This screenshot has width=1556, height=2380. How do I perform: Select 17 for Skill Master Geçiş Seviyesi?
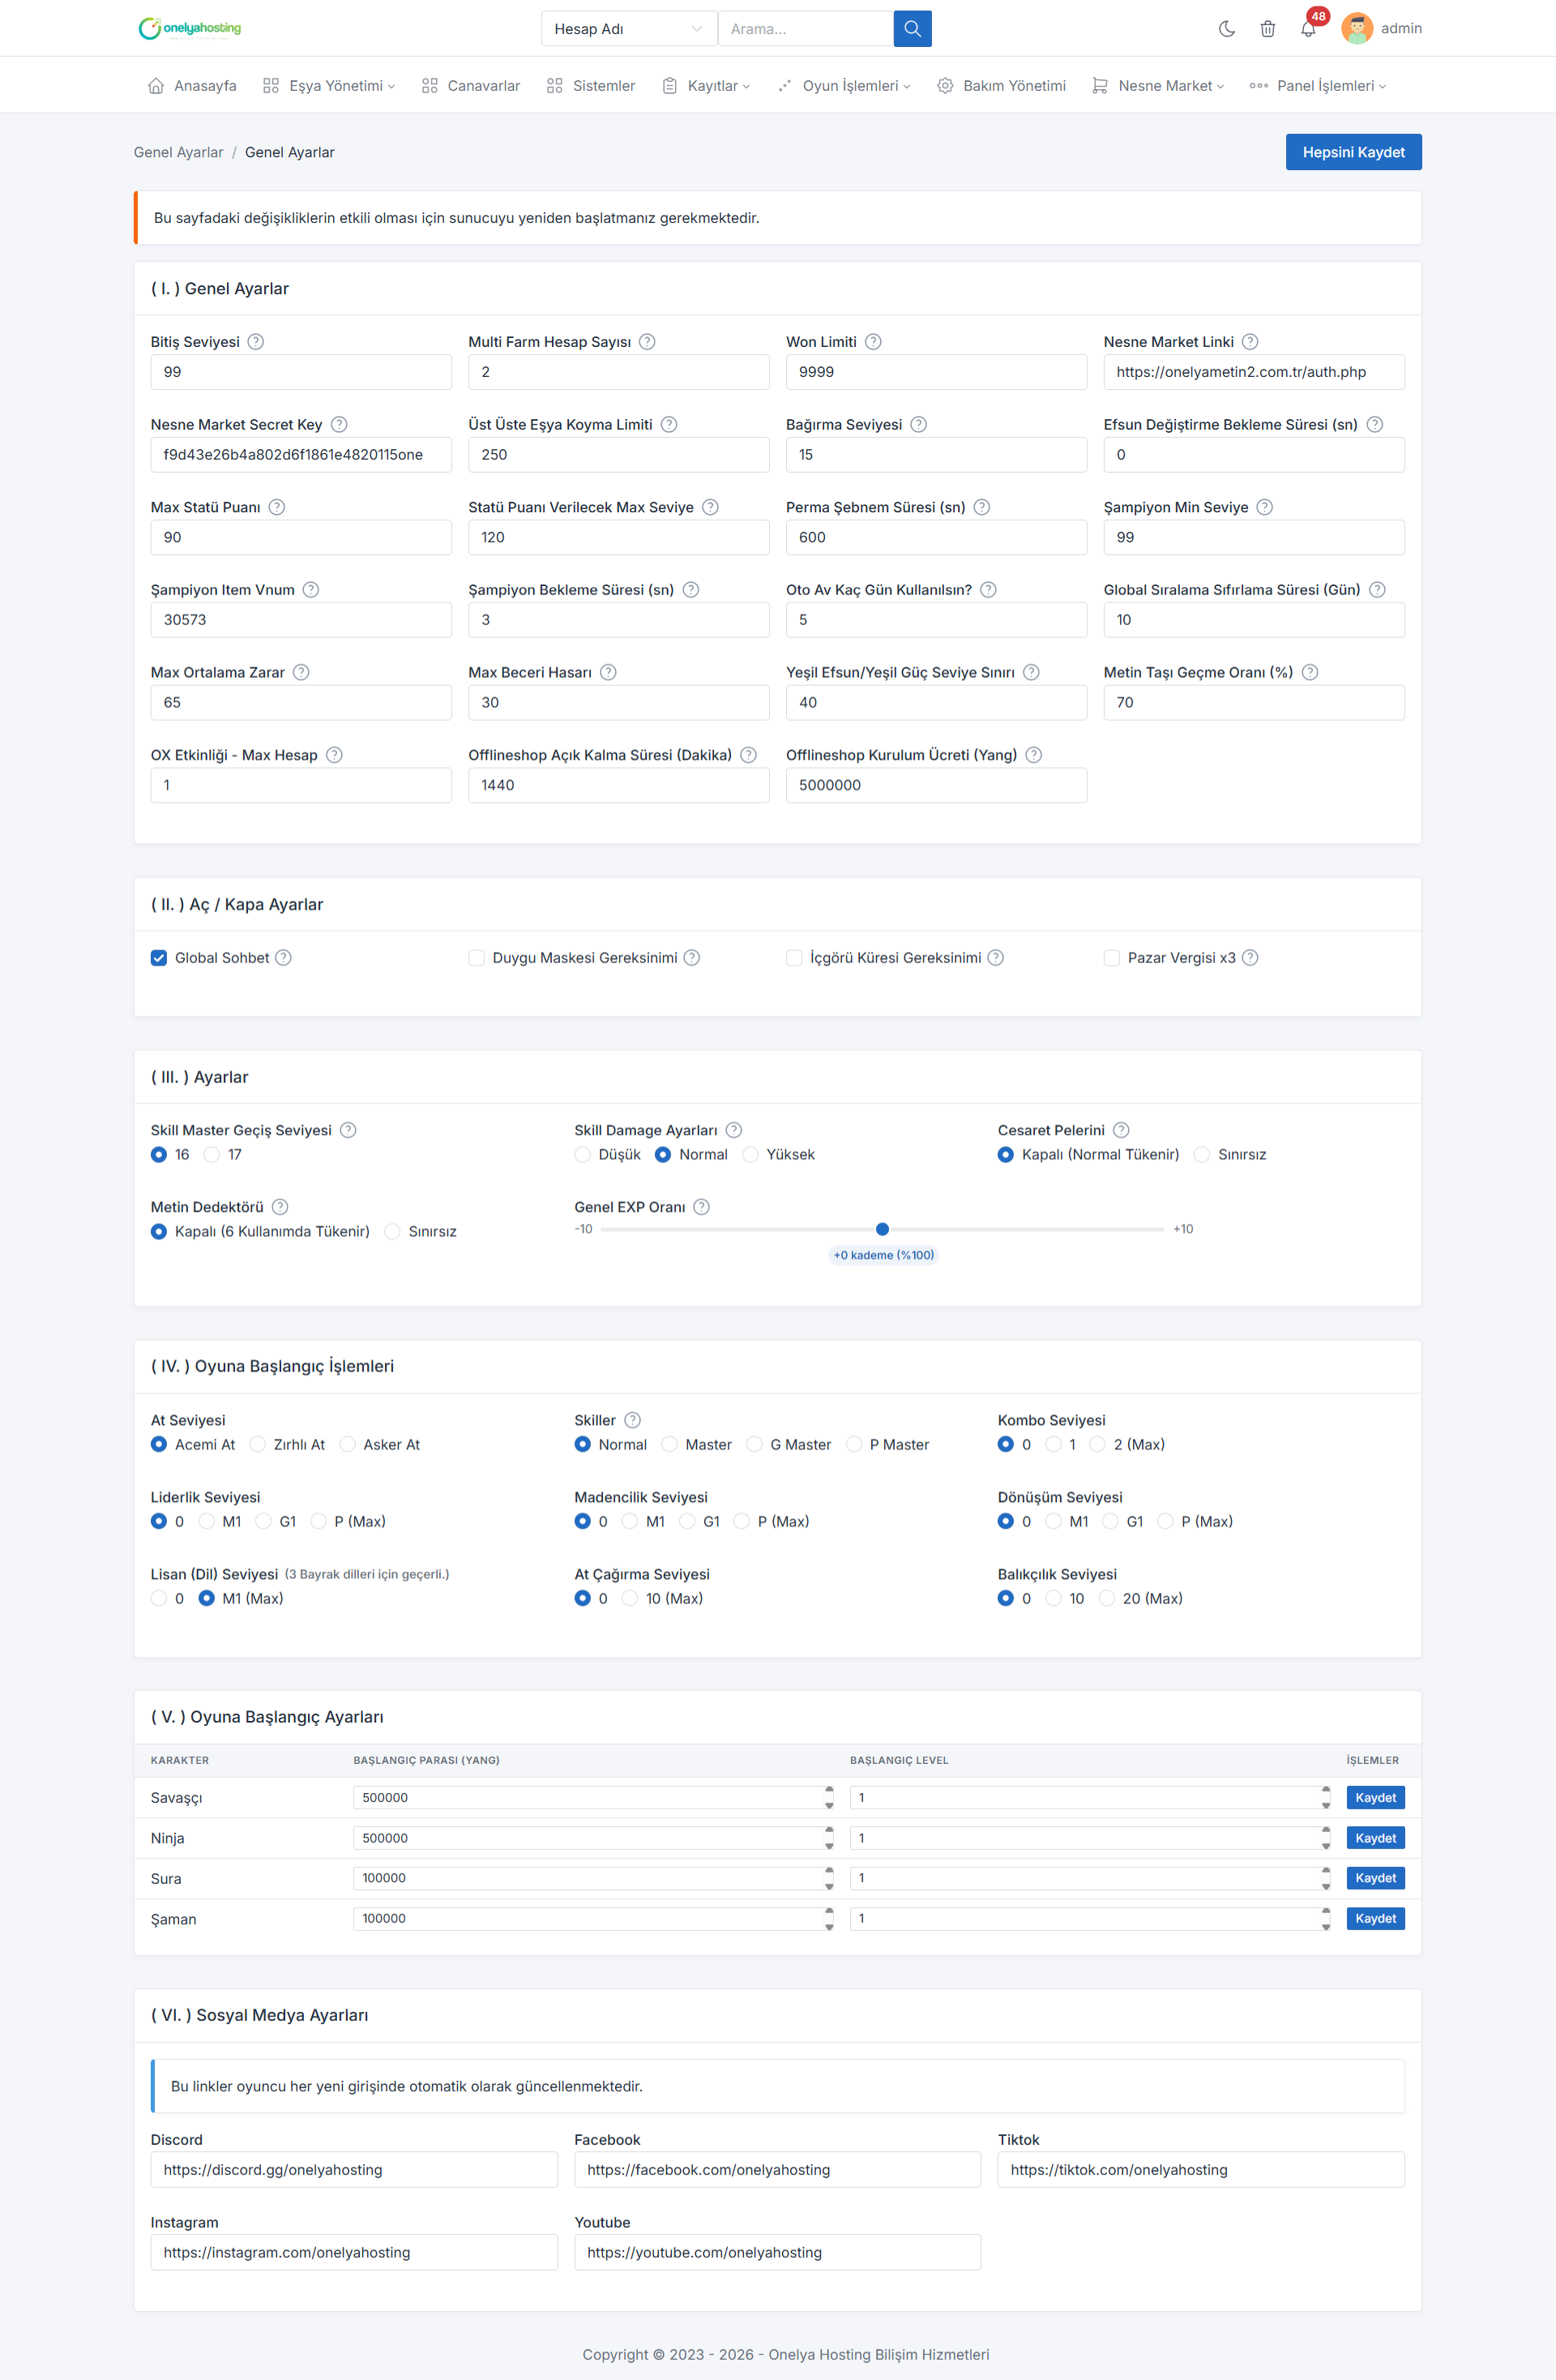click(211, 1155)
